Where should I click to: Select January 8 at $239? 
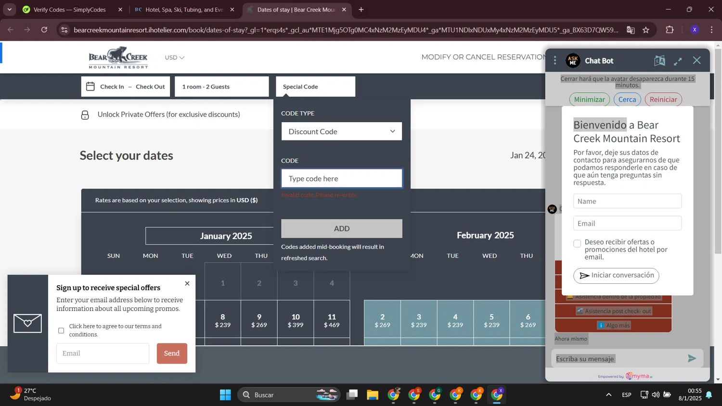(x=223, y=320)
